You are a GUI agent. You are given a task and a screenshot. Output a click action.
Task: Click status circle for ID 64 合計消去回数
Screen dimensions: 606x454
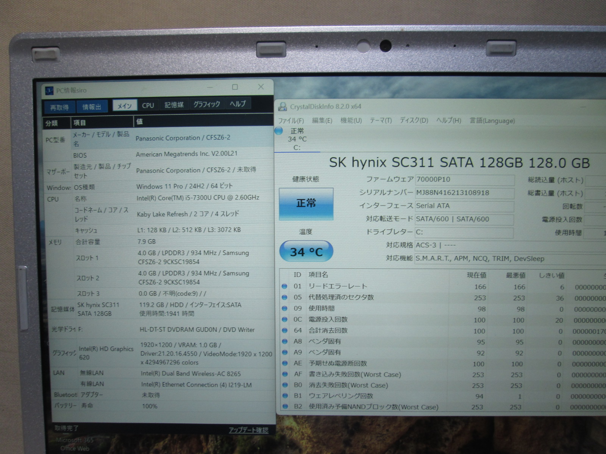(x=284, y=330)
